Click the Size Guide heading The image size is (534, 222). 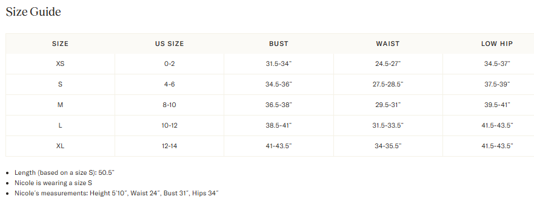pyautogui.click(x=33, y=12)
